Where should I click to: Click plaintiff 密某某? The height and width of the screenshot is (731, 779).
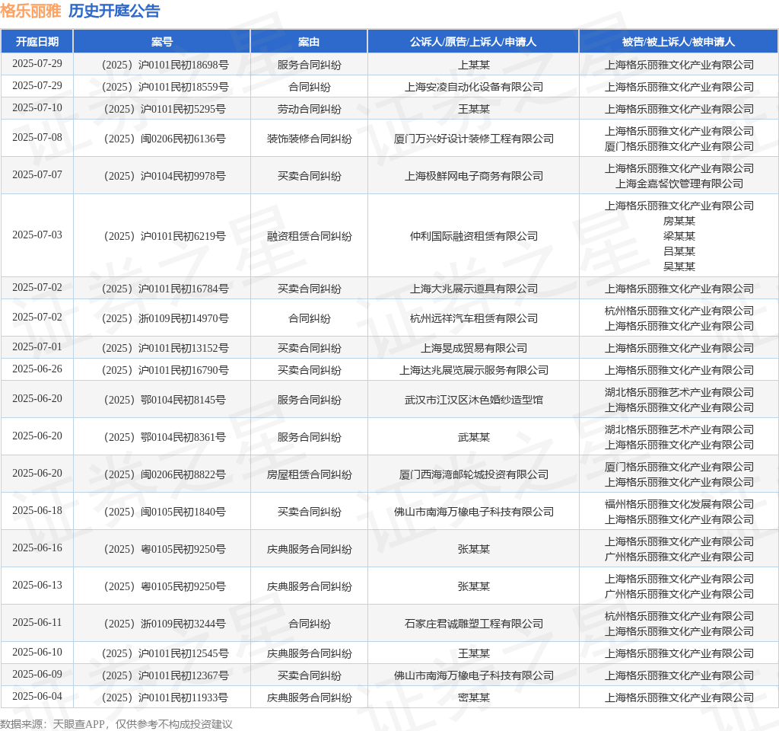(473, 697)
